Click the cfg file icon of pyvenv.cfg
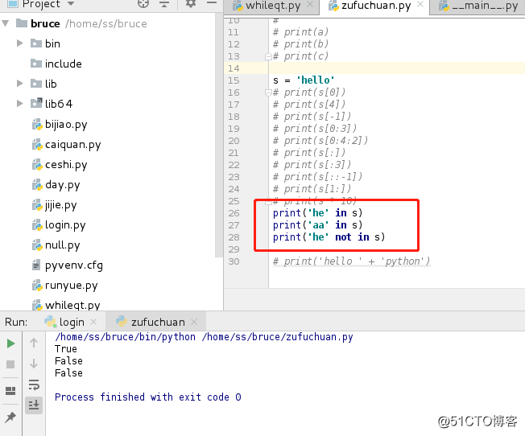The height and width of the screenshot is (436, 525). 36,265
